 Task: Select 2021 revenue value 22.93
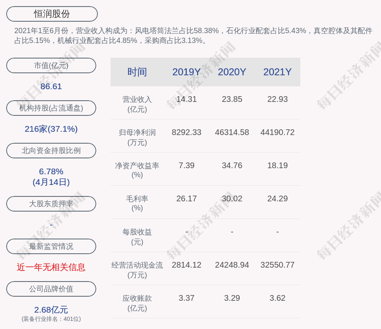(x=277, y=99)
